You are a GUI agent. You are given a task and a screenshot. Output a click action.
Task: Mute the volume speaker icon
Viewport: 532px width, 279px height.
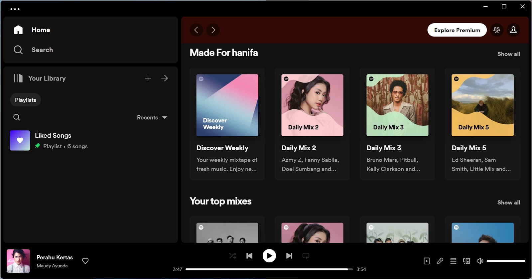click(x=480, y=261)
